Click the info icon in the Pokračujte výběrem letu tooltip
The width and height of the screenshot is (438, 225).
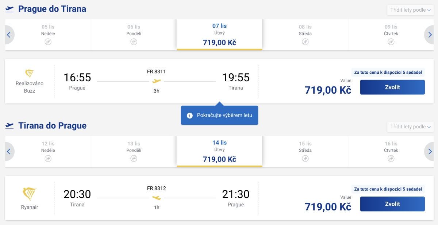point(190,116)
